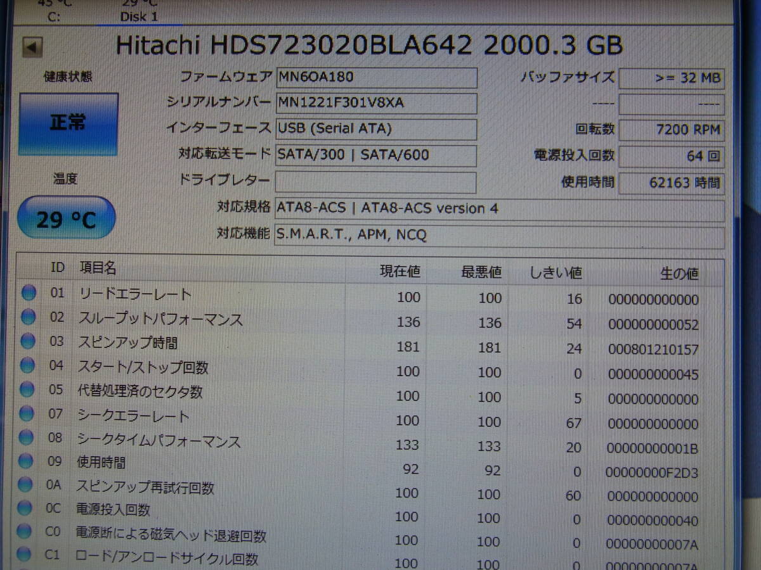Screen dimensions: 761x570
Task: Click the standard field ATA8-ACS version 4
Action: point(500,210)
